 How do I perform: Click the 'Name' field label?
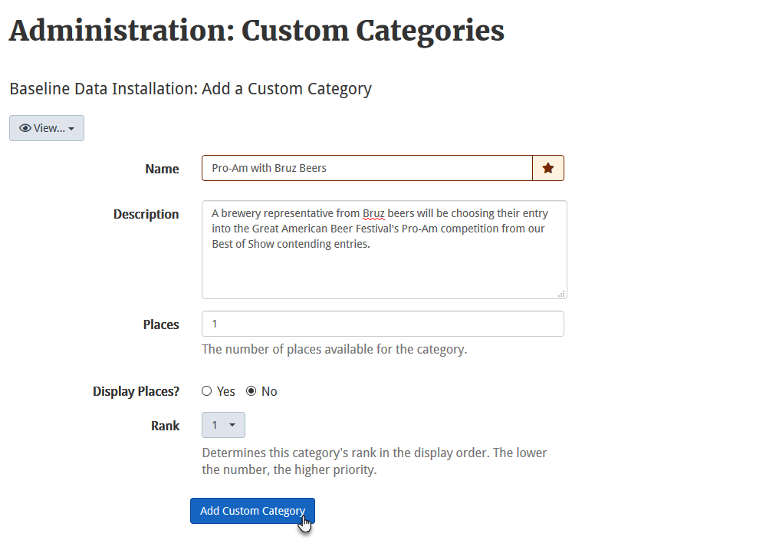pos(162,169)
